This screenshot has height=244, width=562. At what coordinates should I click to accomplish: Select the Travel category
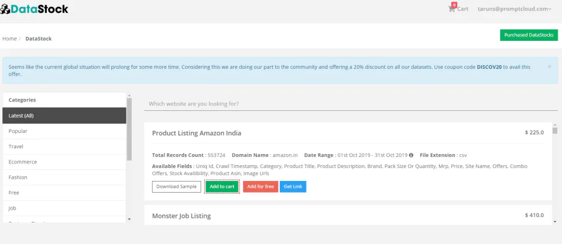pos(64,147)
